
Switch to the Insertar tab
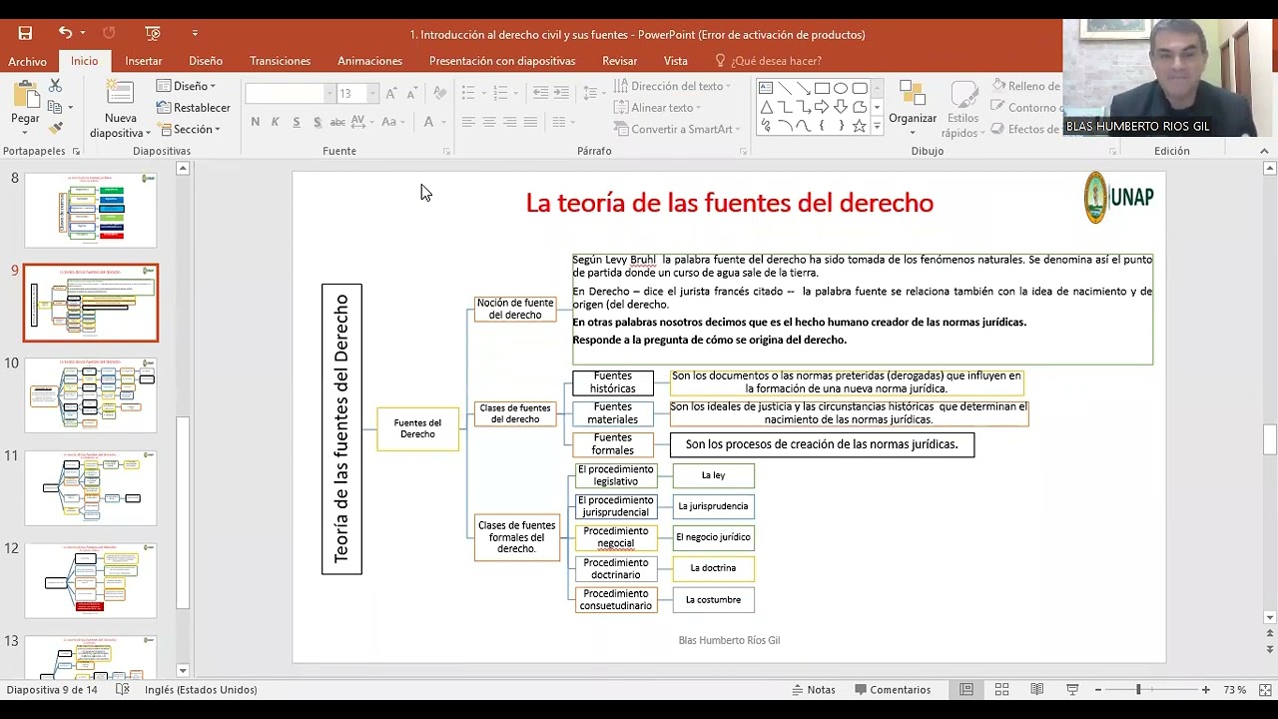tap(144, 61)
